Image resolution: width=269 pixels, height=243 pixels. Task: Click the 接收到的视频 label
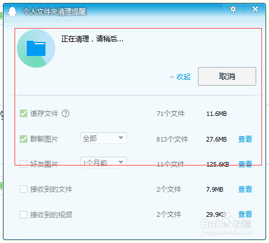click(51, 215)
